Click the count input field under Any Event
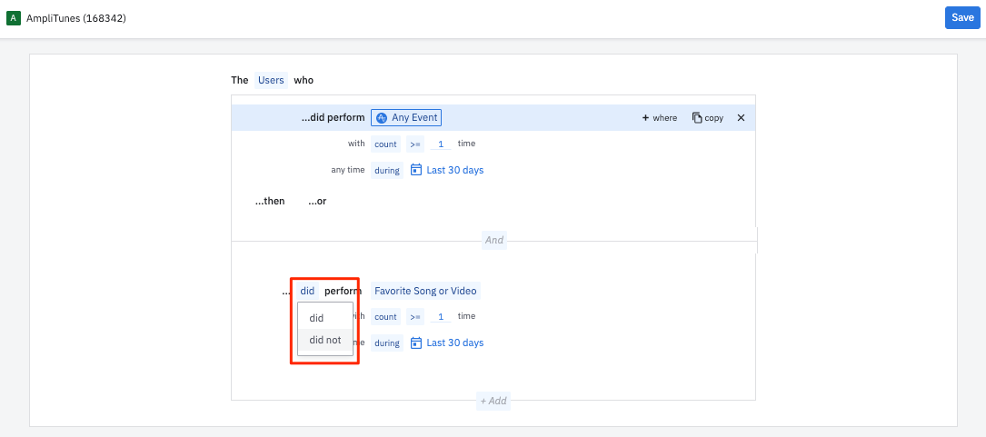 (441, 144)
